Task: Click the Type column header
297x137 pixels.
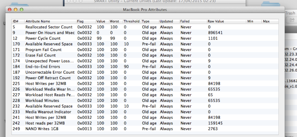Action: (150, 21)
